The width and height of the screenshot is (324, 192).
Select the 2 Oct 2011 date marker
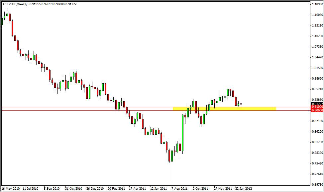click(x=200, y=188)
